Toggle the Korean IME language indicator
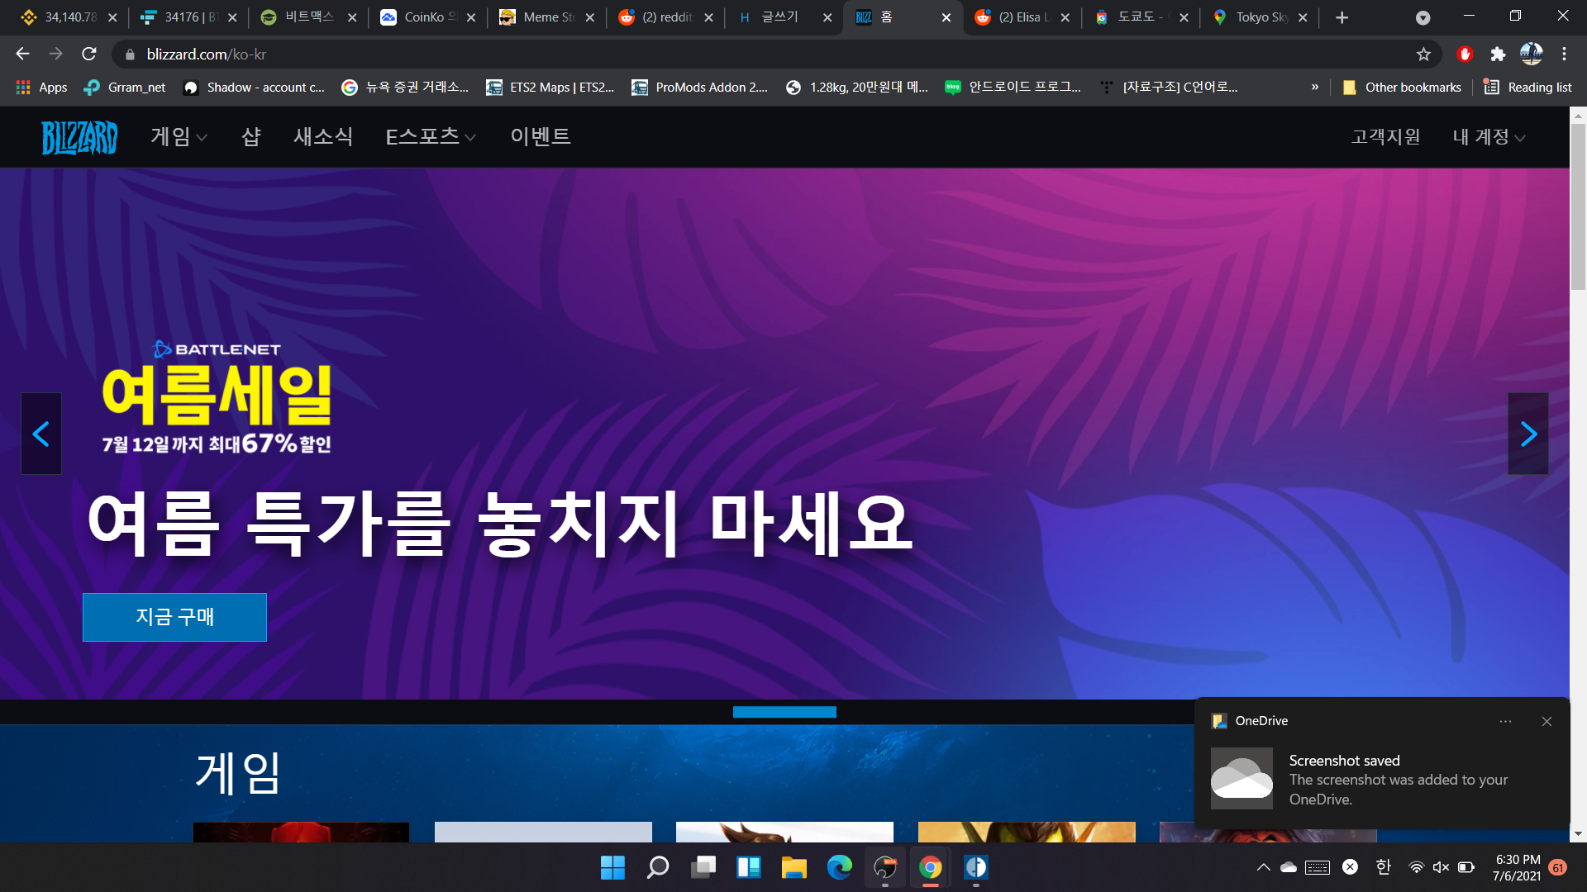1587x892 pixels. tap(1383, 866)
